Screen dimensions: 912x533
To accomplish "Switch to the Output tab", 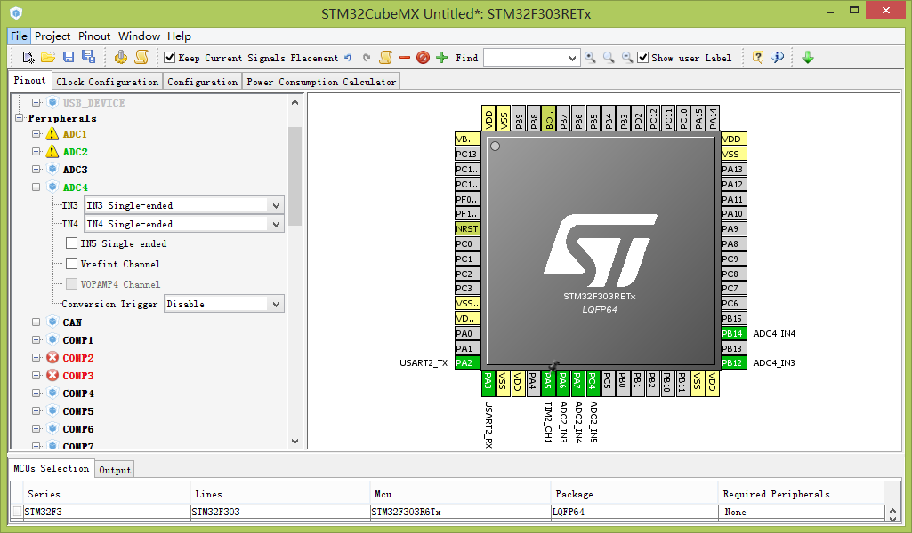I will coord(115,470).
